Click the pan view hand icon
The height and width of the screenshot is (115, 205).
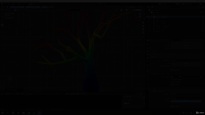coord(143,26)
